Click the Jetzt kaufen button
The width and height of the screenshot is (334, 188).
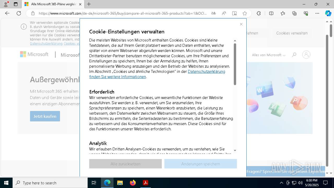tap(45, 116)
